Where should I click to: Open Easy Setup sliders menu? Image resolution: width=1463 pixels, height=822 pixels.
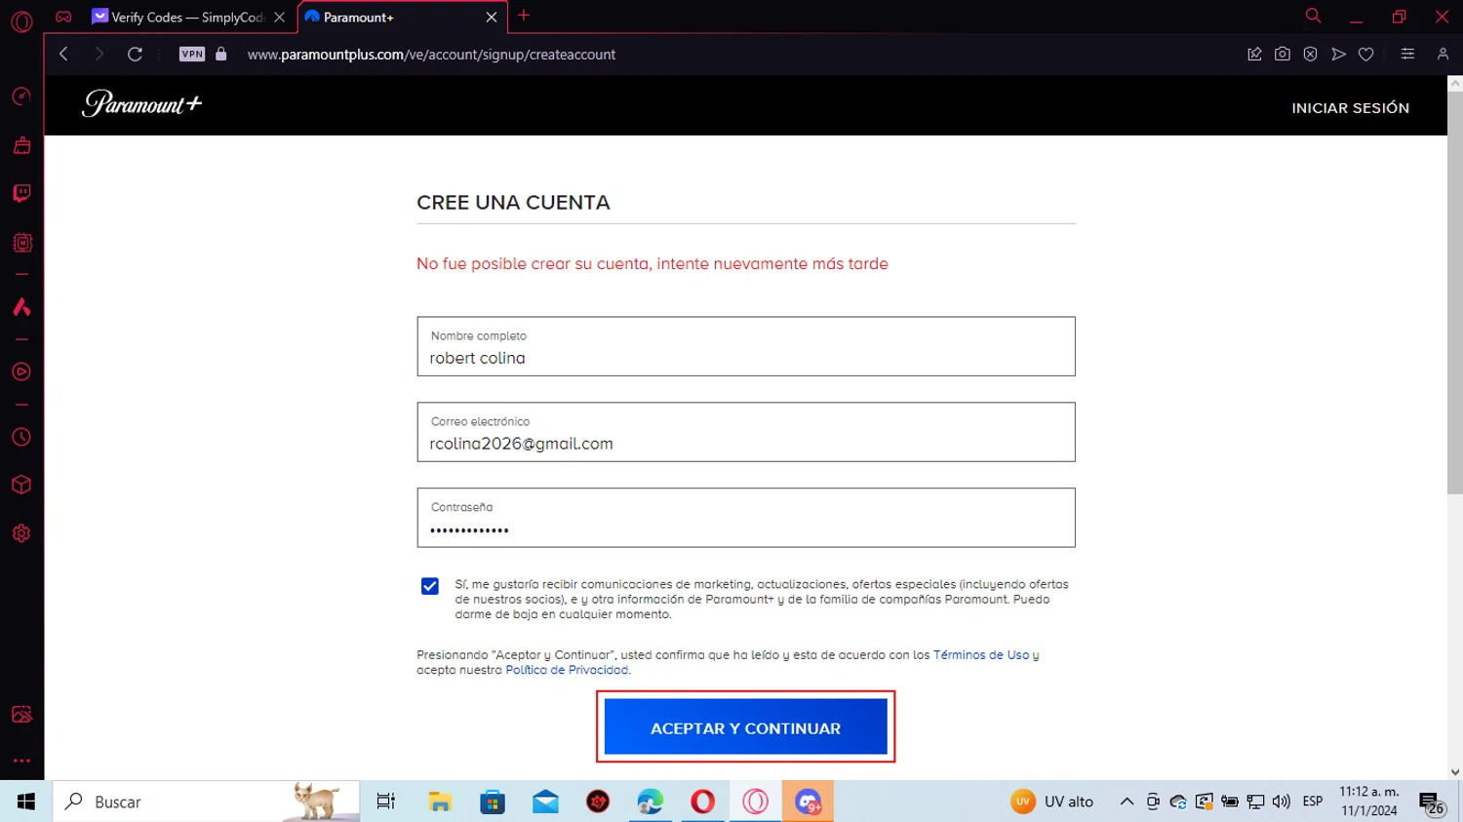click(x=1407, y=55)
